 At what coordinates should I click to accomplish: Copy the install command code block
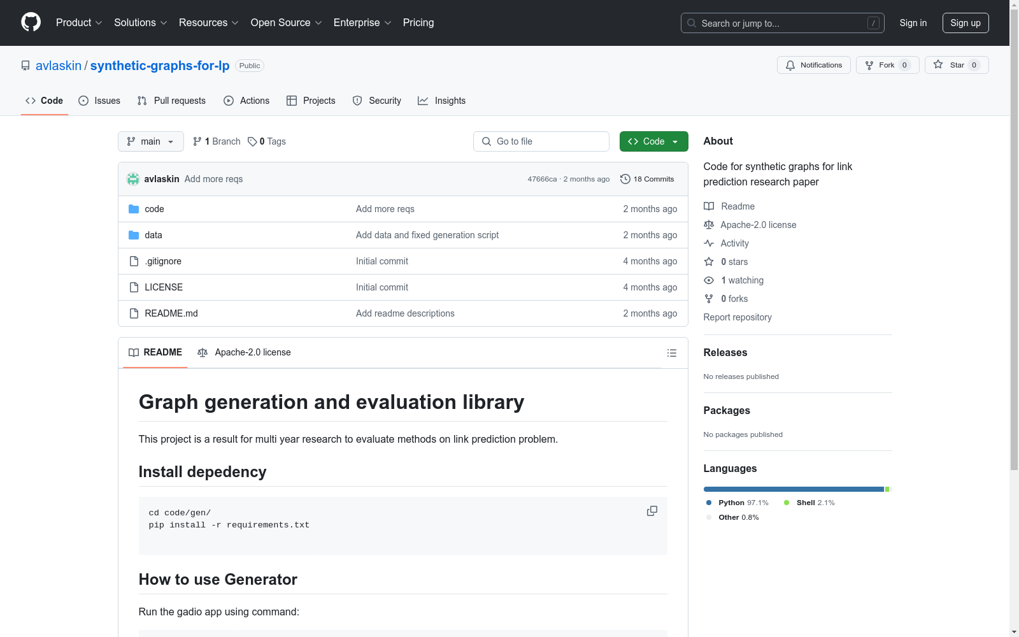(x=652, y=512)
